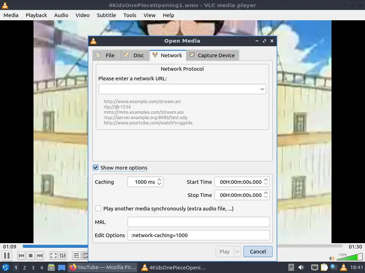
Task: Open the Playback menu
Action: pyautogui.click(x=36, y=15)
